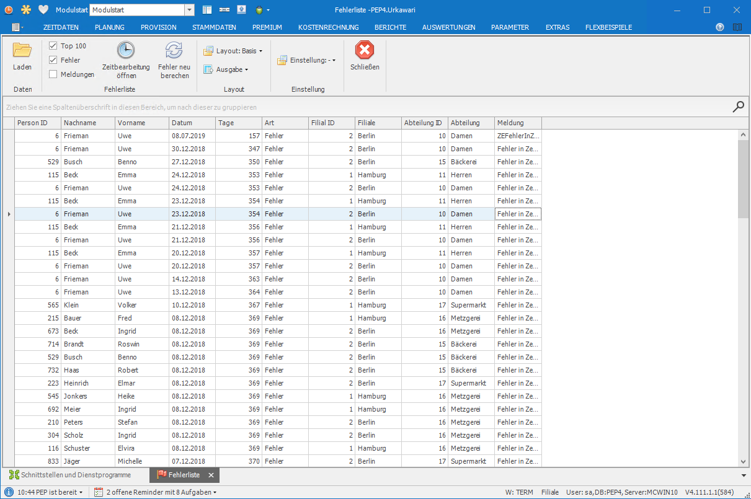Click the yellow star icon in title bar

pyautogui.click(x=25, y=10)
